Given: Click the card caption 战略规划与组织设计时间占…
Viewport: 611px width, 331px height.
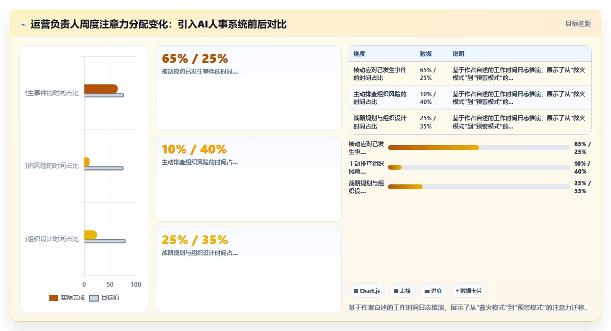Looking at the screenshot, I should tap(200, 253).
